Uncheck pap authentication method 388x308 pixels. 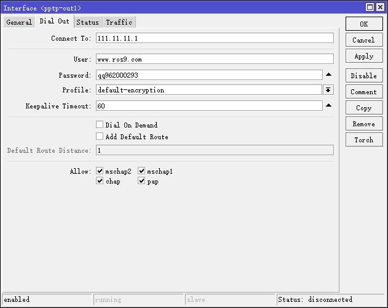point(141,181)
